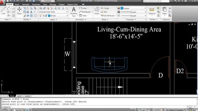Select the Circle drawing tool

click(x=8, y=12)
